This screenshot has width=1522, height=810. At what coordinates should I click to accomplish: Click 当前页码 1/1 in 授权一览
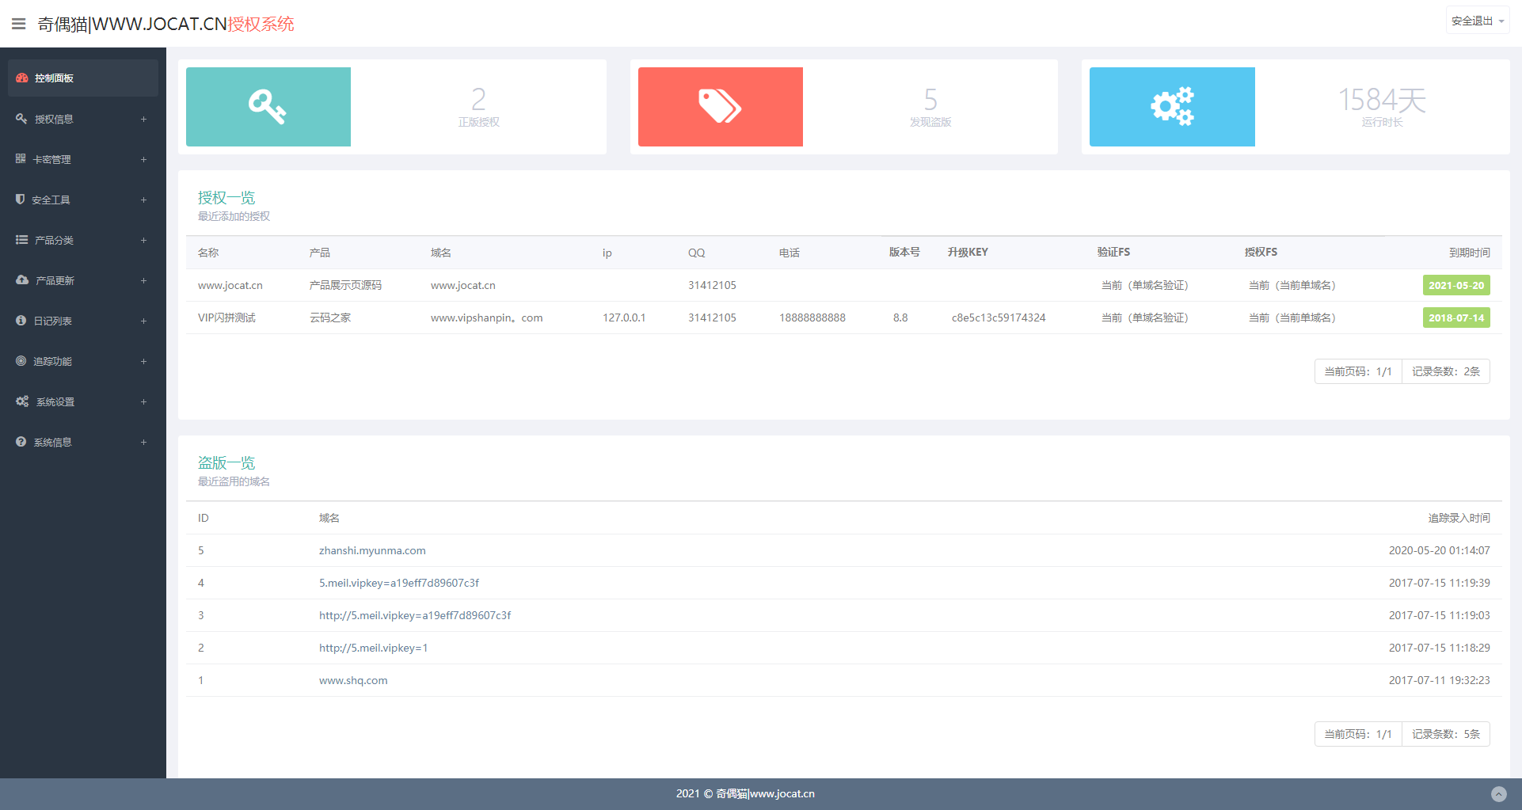pyautogui.click(x=1358, y=371)
